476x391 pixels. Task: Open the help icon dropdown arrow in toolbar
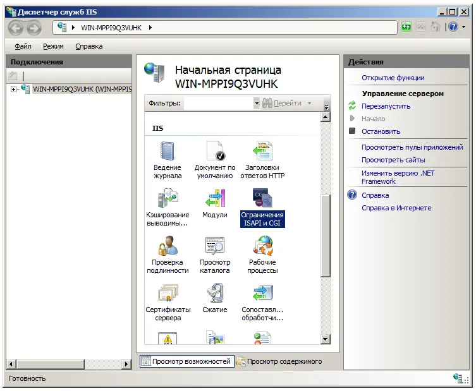[x=463, y=27]
